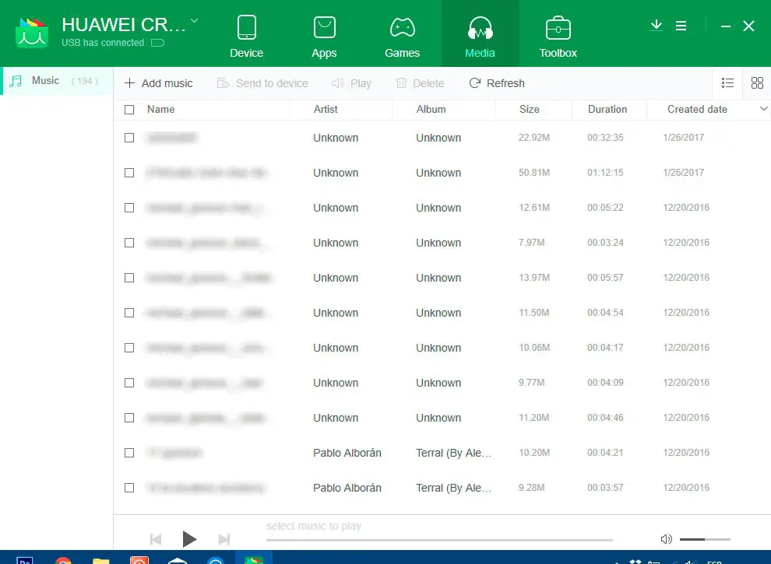This screenshot has width=771, height=564.
Task: Open Chrome from the taskbar
Action: tap(63, 561)
